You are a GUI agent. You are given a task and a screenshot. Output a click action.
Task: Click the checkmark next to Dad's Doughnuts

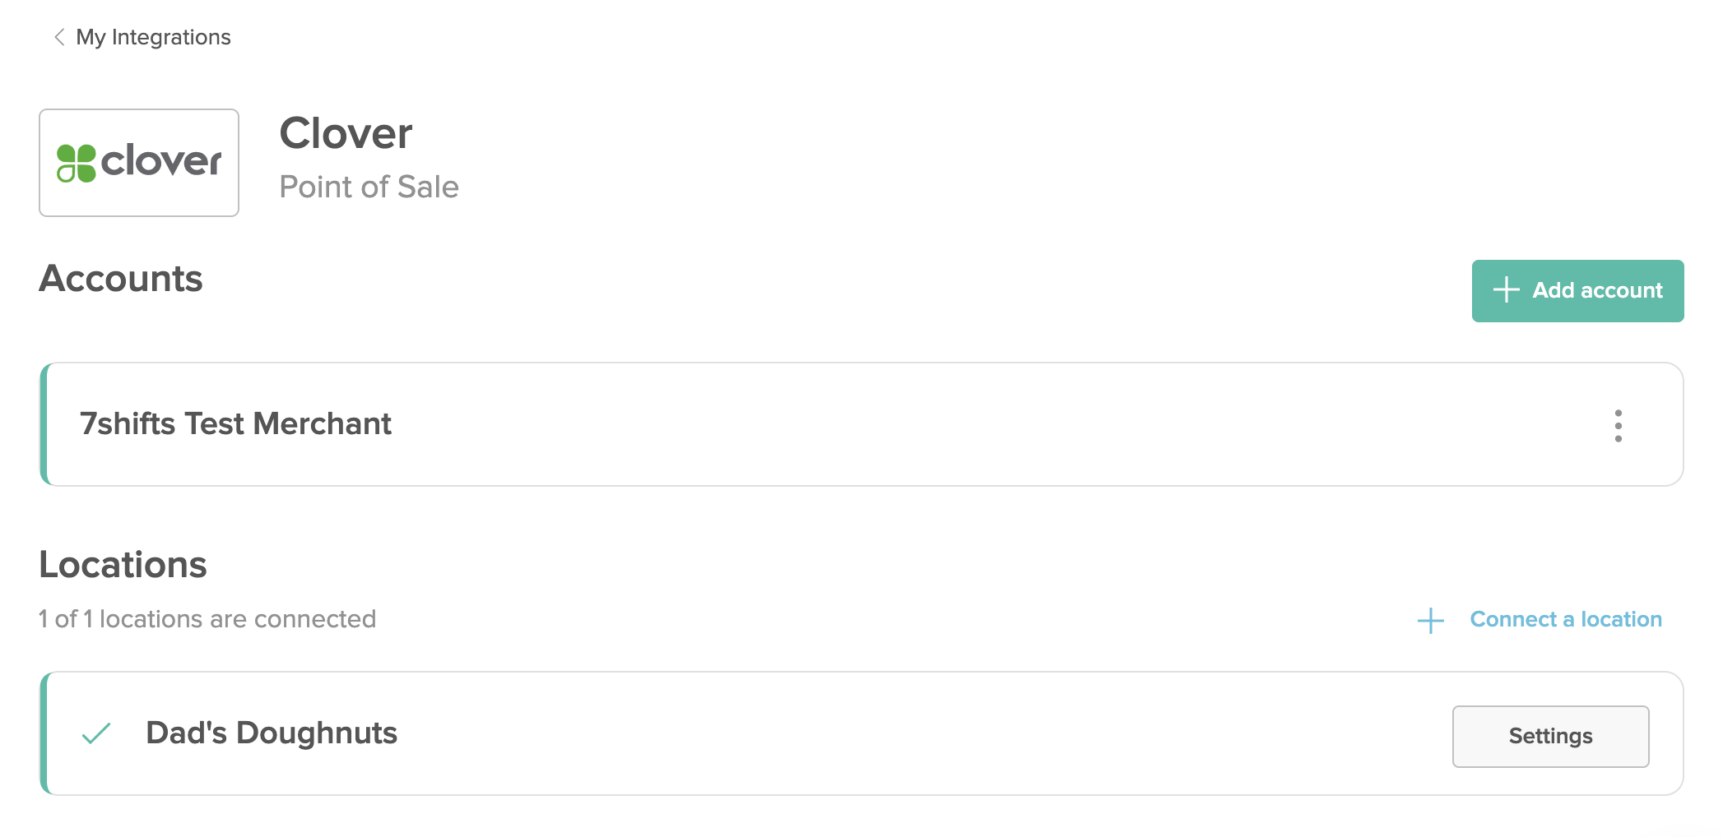96,733
